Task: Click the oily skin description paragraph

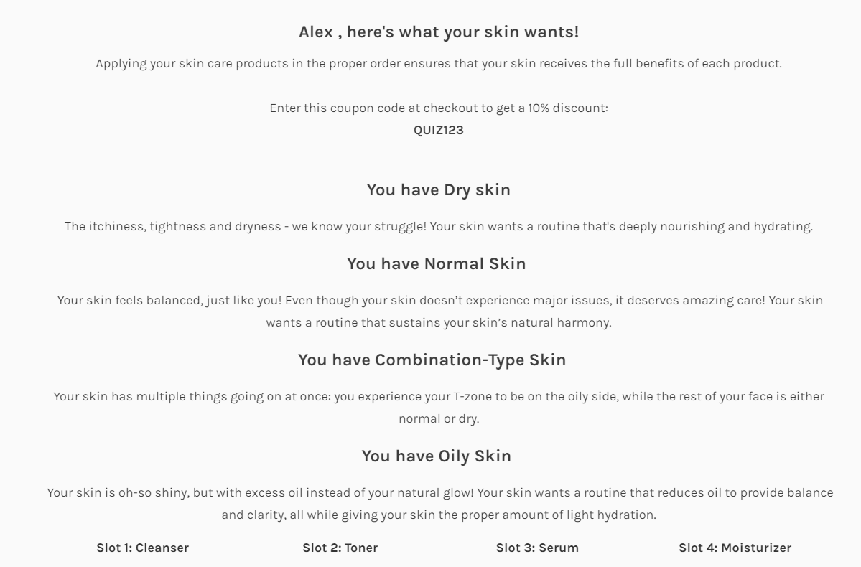Action: click(439, 503)
